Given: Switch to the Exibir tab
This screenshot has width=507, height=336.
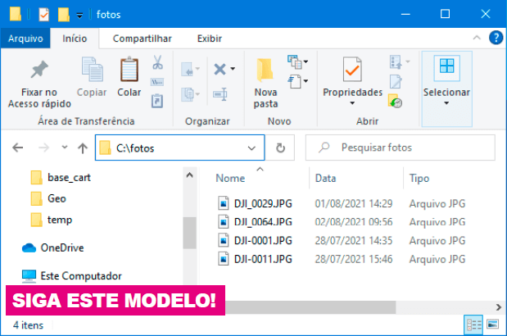Looking at the screenshot, I should pos(210,39).
